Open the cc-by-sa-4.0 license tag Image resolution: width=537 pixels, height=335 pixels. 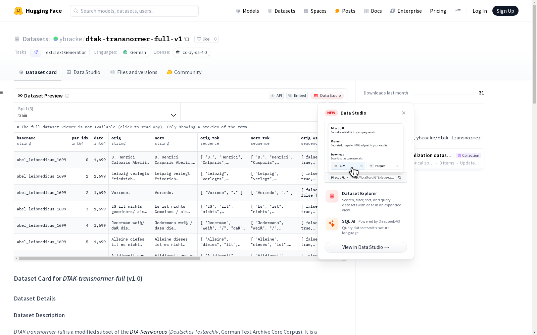click(x=192, y=52)
